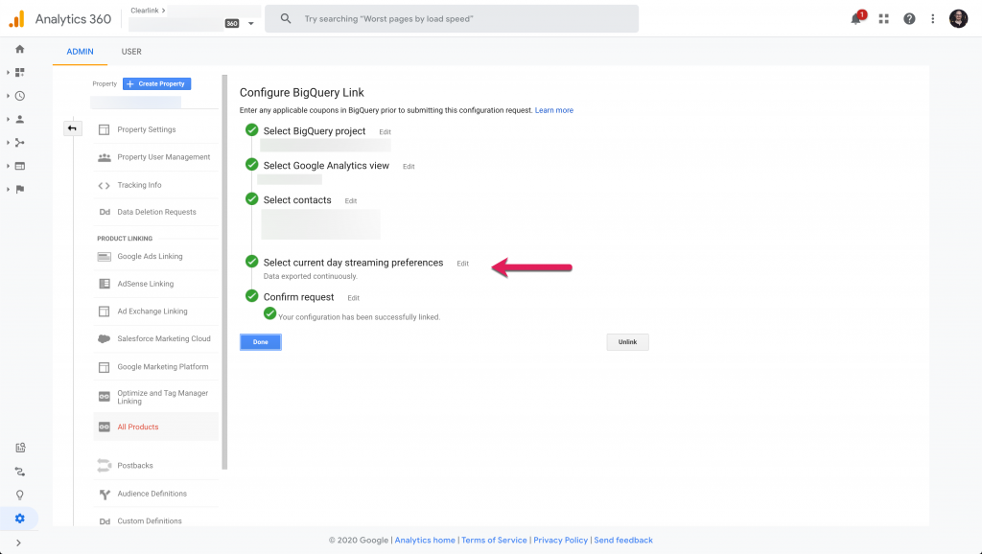The image size is (982, 554).
Task: Switch to the USER tab
Action: pos(131,52)
